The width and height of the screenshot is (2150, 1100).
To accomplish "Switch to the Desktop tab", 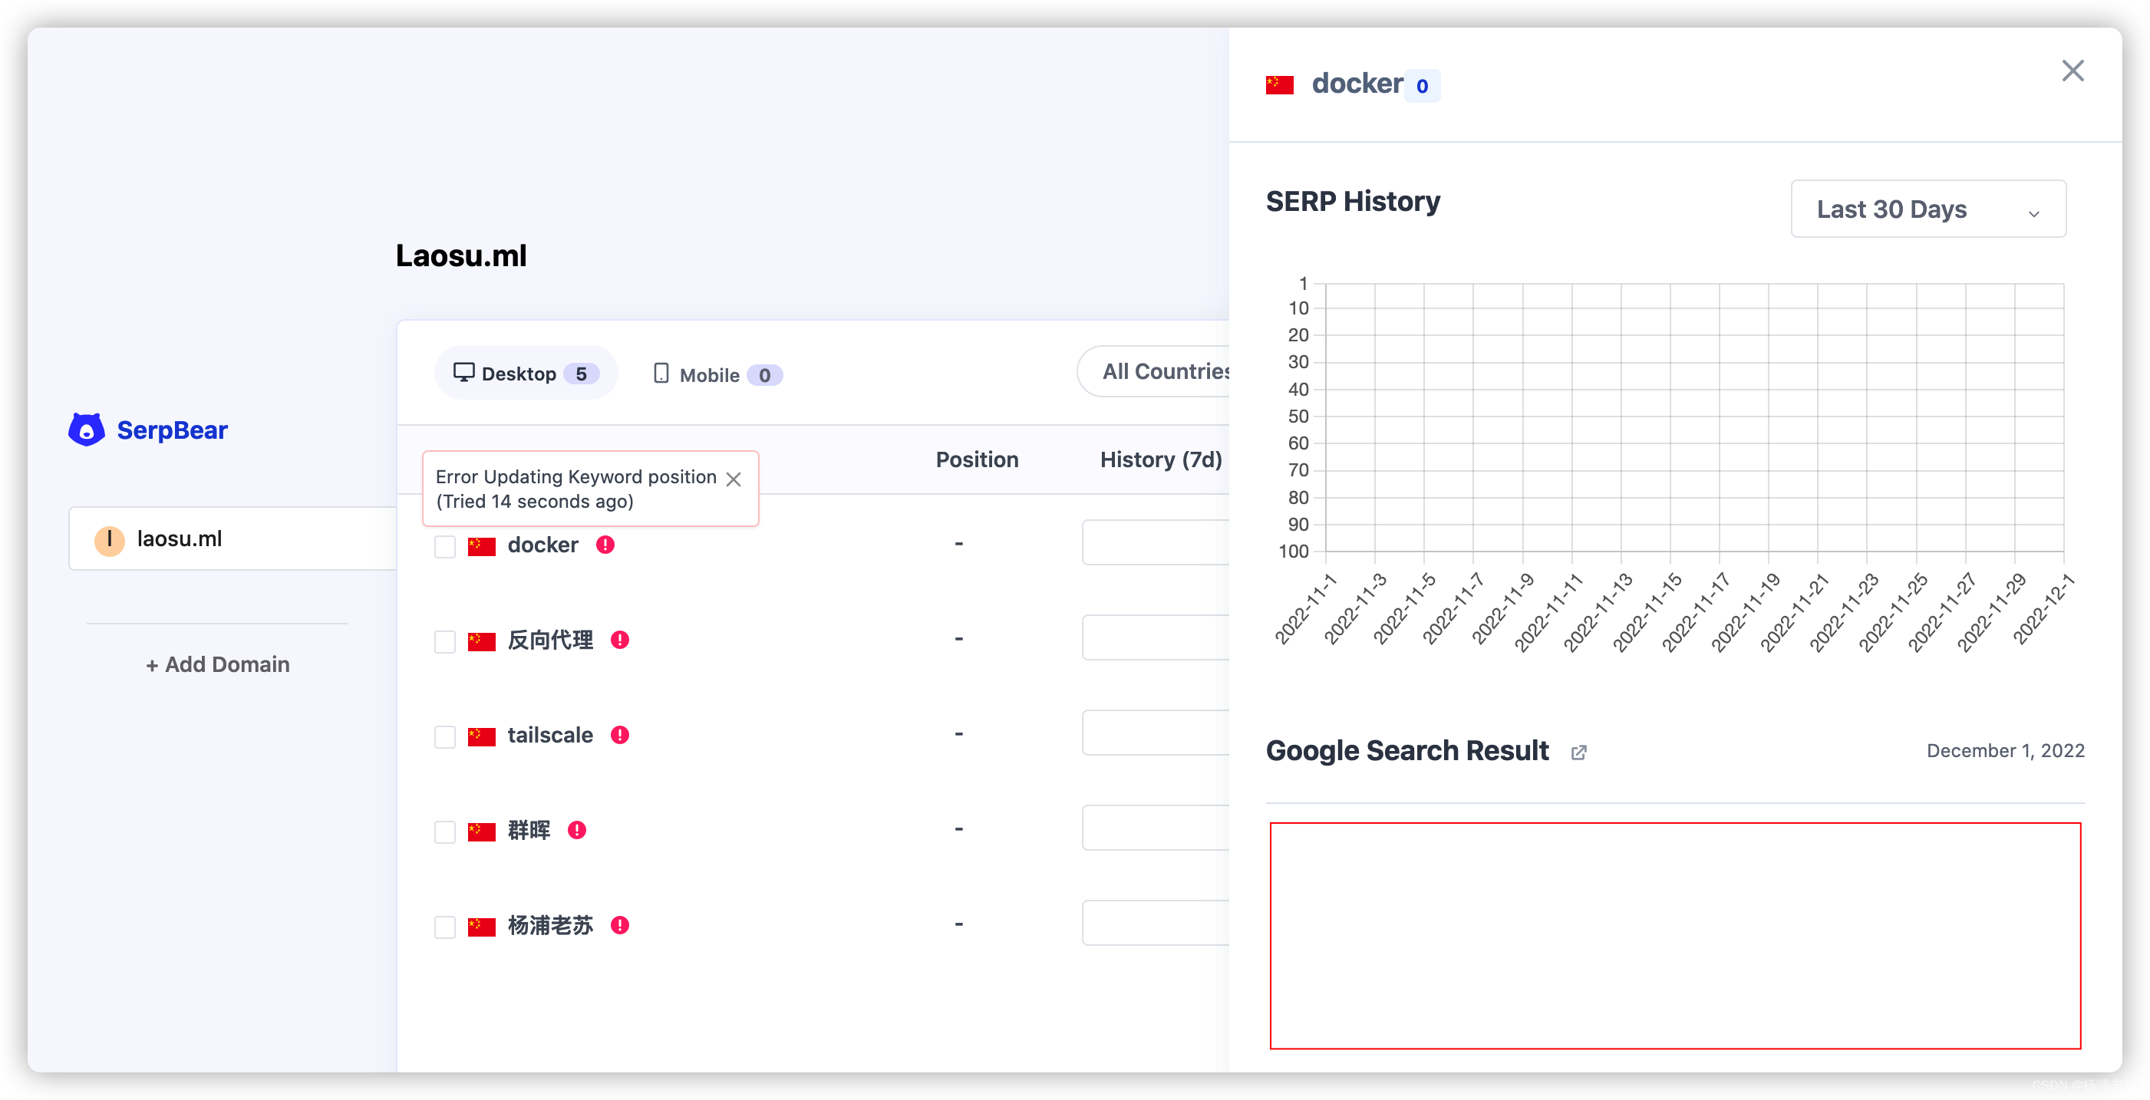I will [525, 374].
